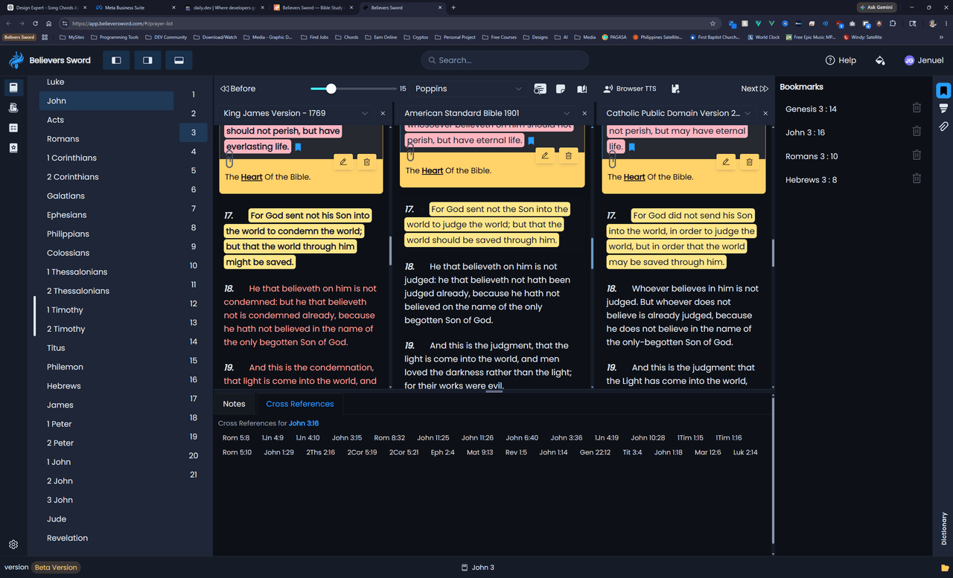Viewport: 953px width, 578px height.
Task: Delete the clip note in American Standard column
Action: 568,155
